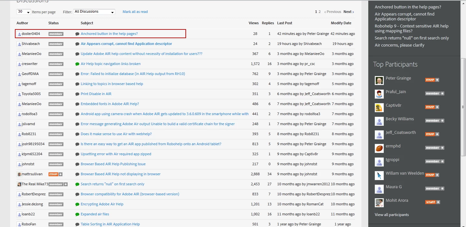Screen dimensions: 466x227
Task: Sort by the Replies column header
Action: tap(268, 23)
